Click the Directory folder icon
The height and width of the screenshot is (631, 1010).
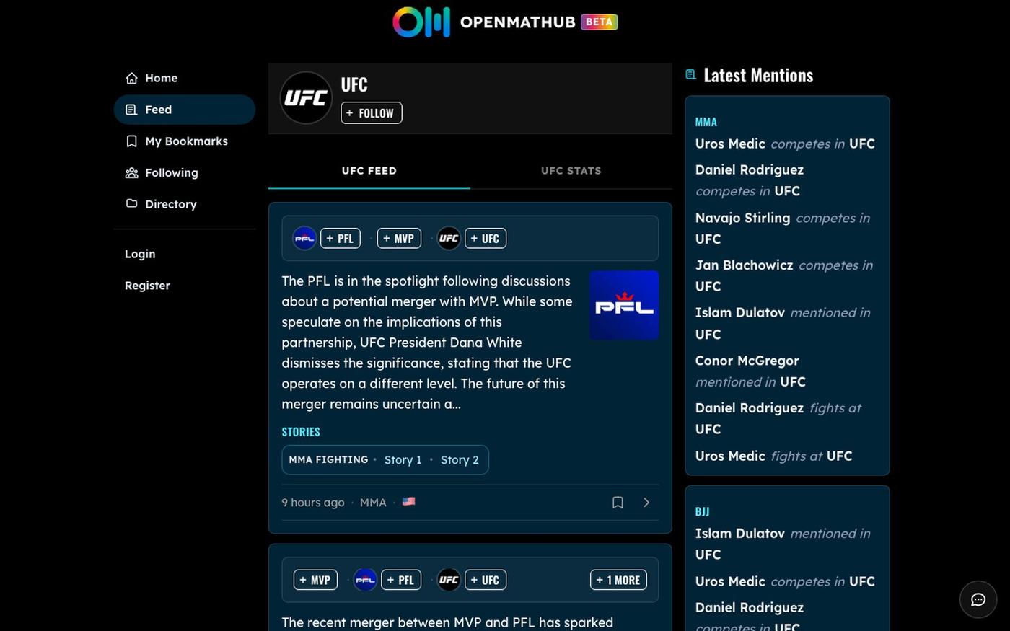point(131,203)
